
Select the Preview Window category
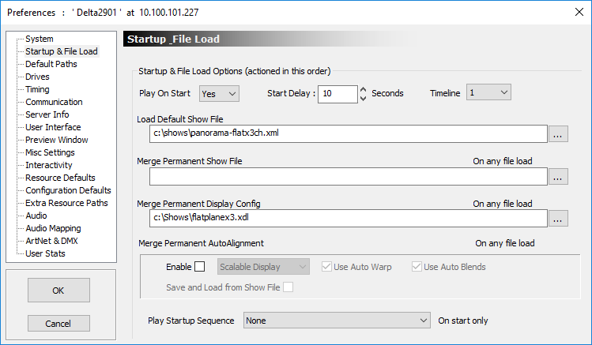coord(57,140)
